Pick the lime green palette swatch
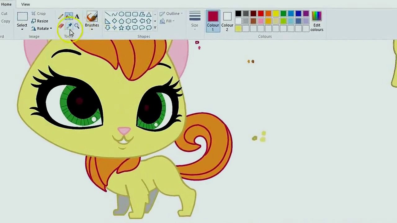Screen dimensions: 397x223 click(x=283, y=21)
